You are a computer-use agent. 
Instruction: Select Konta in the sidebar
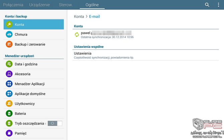click(33, 24)
